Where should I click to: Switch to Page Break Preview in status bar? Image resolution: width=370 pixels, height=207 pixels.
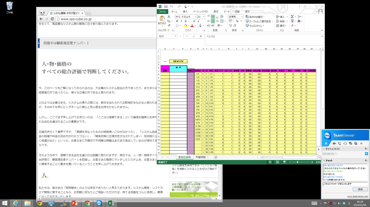tap(285, 162)
